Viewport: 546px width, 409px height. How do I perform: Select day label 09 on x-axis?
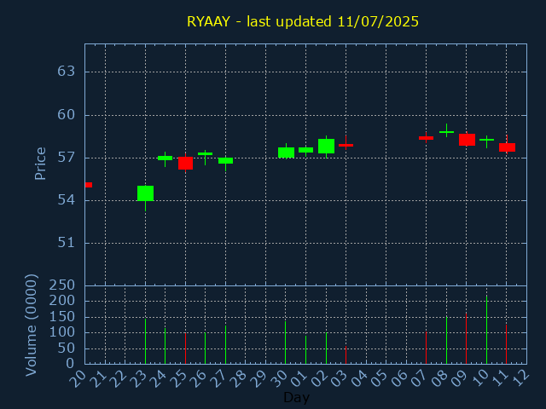459,378
